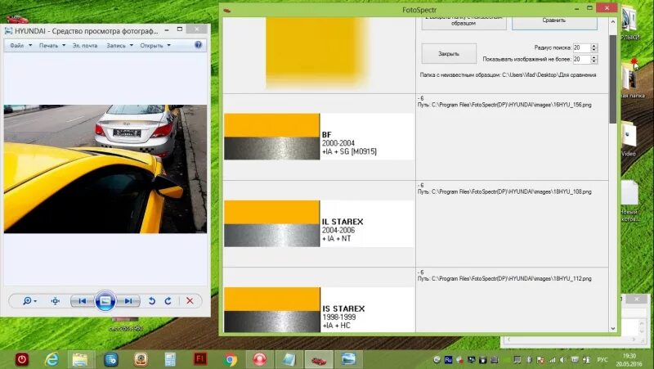Click the red car icon in FotoSpectr title bar
The image size is (654, 369).
(227, 10)
